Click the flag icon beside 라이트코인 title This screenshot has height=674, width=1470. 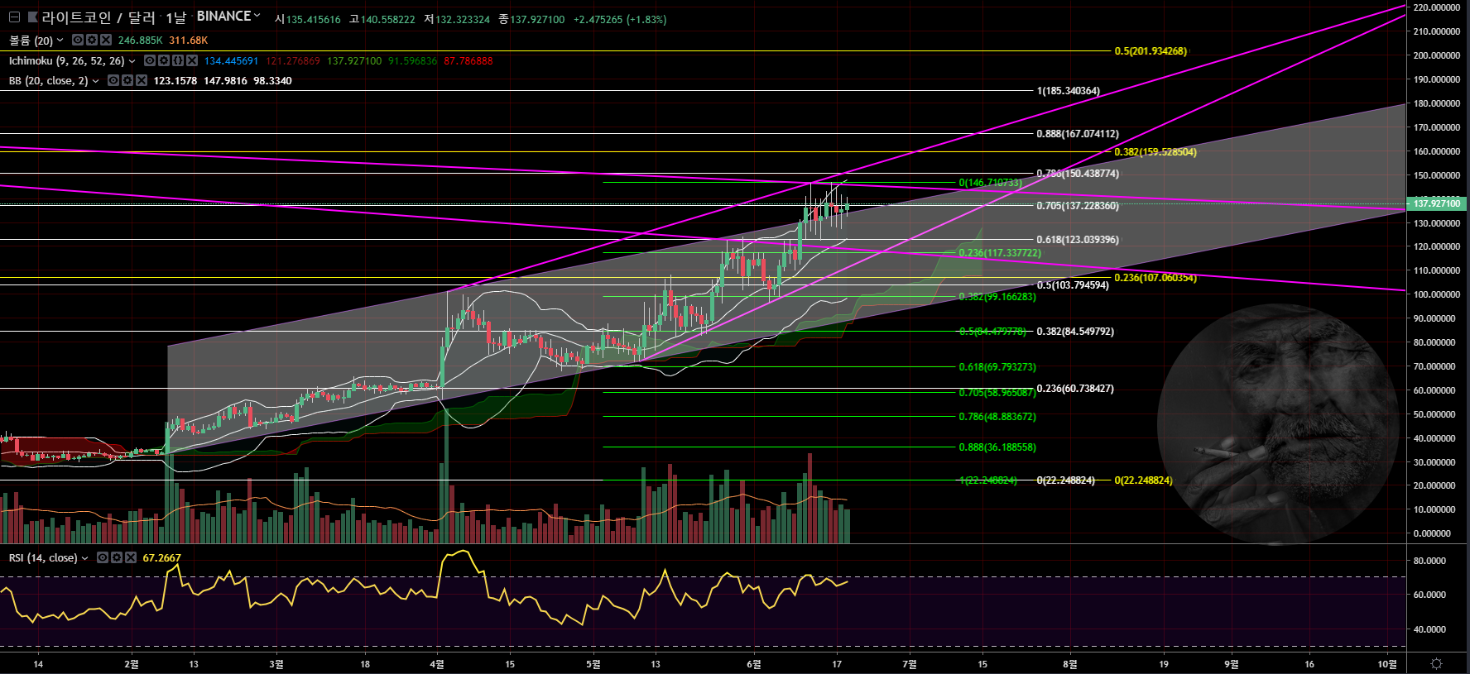point(32,17)
